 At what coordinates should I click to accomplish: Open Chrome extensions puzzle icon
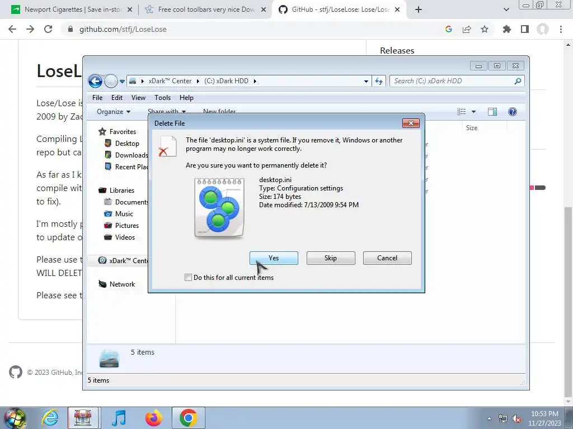[x=507, y=29]
